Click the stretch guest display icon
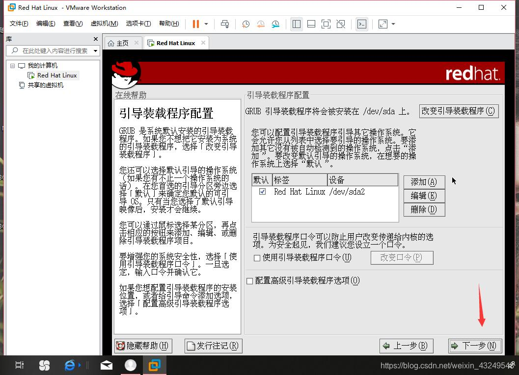This screenshot has width=519, height=375. (382, 24)
